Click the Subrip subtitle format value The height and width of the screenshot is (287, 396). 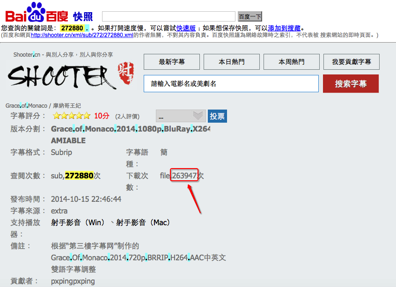tap(61, 152)
